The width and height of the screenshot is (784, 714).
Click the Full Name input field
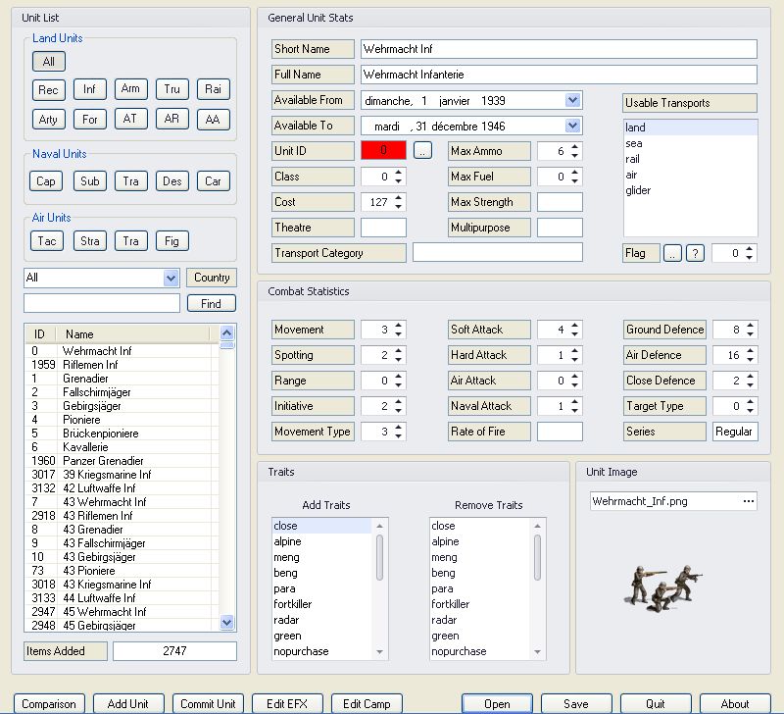tap(559, 75)
